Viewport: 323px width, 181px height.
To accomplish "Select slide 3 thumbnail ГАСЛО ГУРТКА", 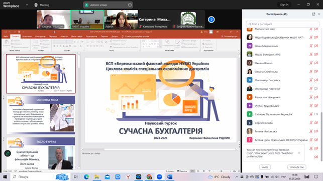I will coord(41,153).
